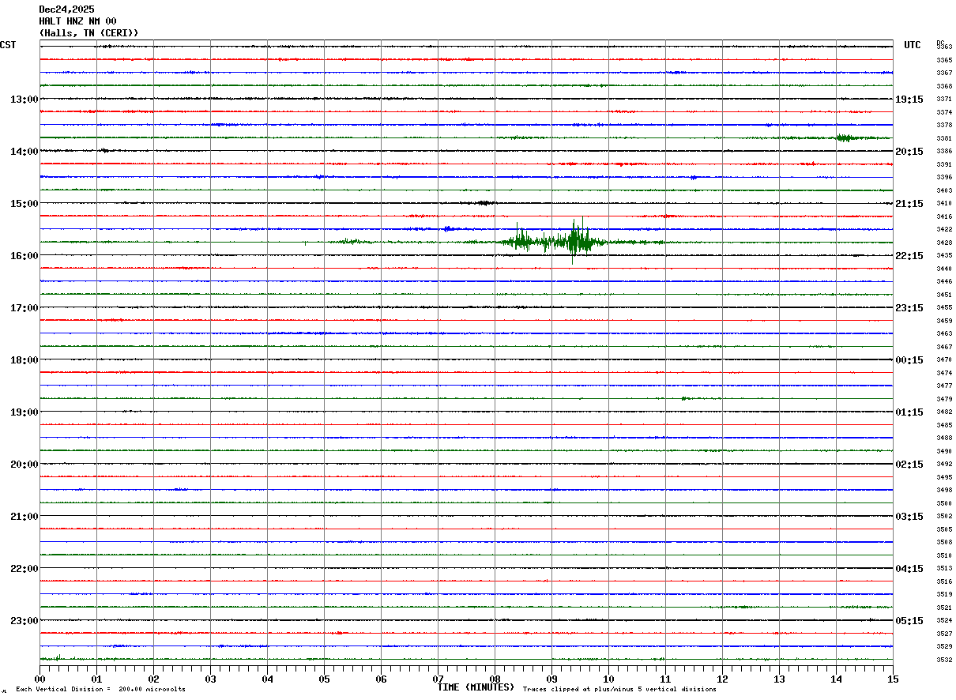Select the HALT HNZ NM 00 station text

(x=77, y=21)
